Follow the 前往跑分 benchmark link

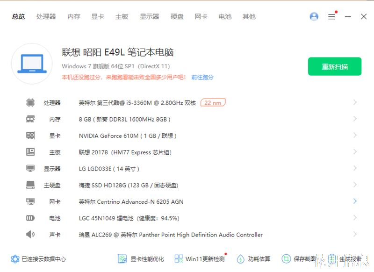[x=202, y=77]
